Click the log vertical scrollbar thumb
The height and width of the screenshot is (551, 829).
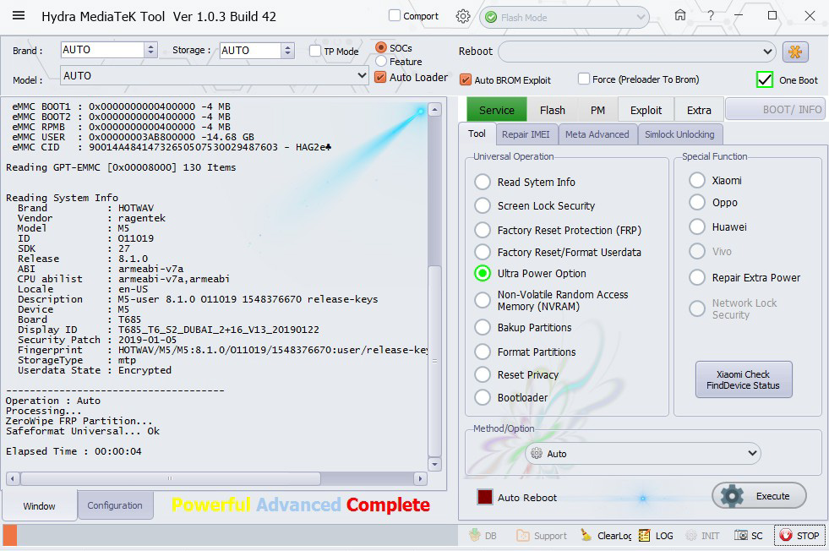[434, 361]
